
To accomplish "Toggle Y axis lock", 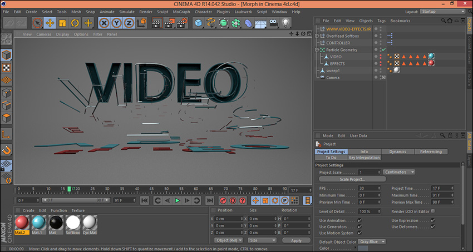I will [116, 23].
